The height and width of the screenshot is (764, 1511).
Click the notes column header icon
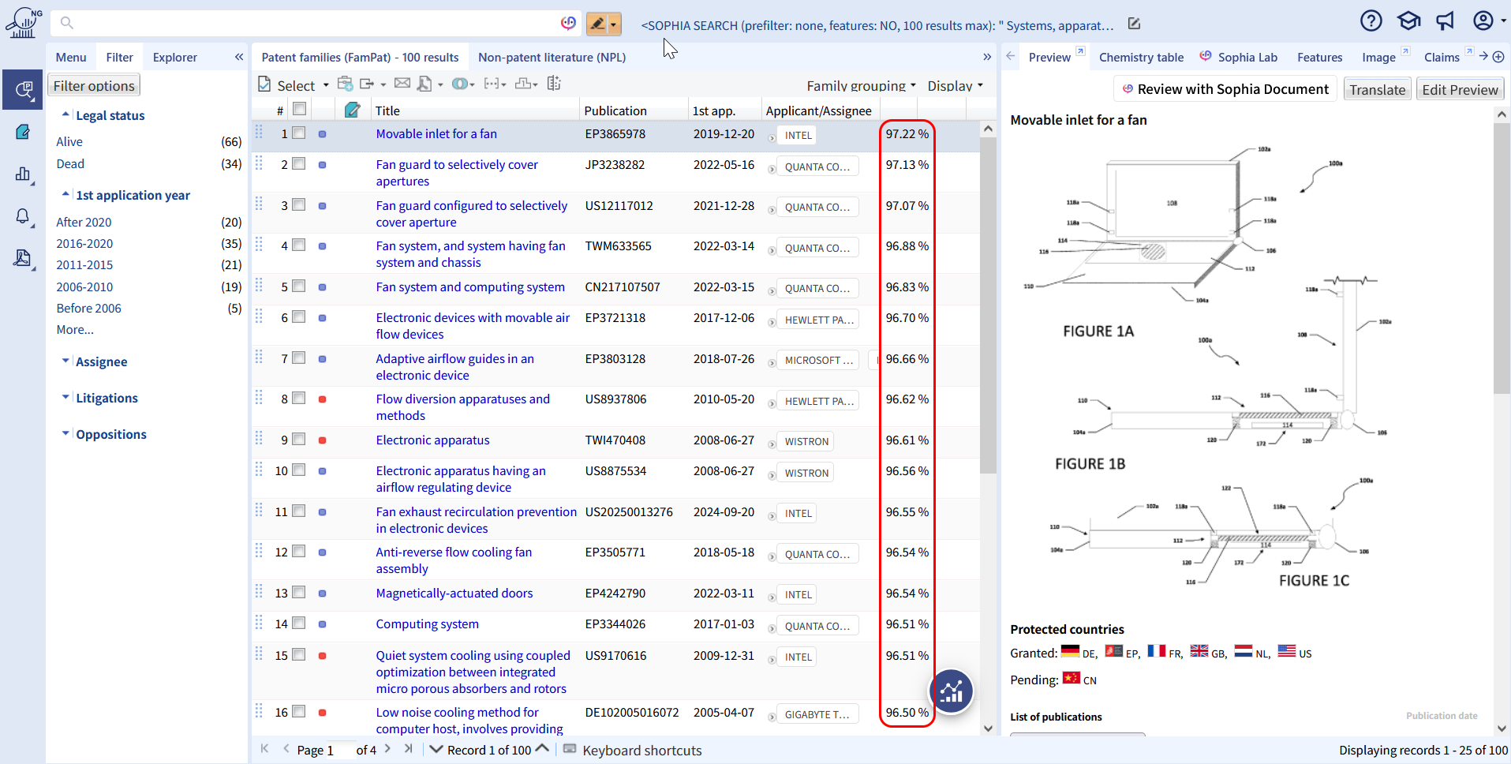click(353, 110)
